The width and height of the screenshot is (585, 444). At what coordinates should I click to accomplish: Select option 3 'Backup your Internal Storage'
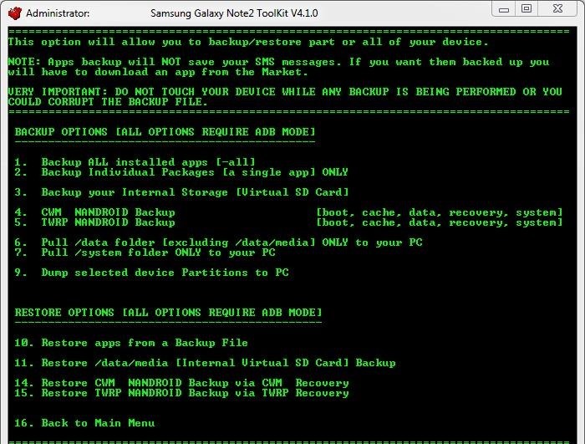[x=181, y=192]
